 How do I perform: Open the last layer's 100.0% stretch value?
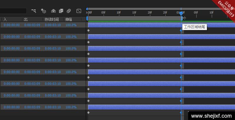[x=71, y=107]
